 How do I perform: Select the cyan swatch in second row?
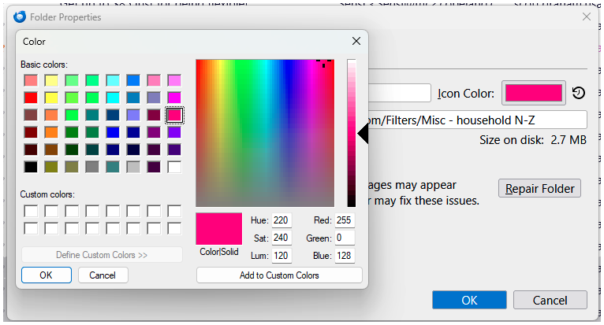[113, 98]
